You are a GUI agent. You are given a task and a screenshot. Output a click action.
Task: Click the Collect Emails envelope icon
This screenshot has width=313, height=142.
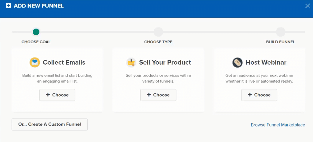[35, 62]
